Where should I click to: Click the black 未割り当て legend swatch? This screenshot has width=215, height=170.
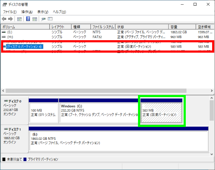click(x=4, y=159)
